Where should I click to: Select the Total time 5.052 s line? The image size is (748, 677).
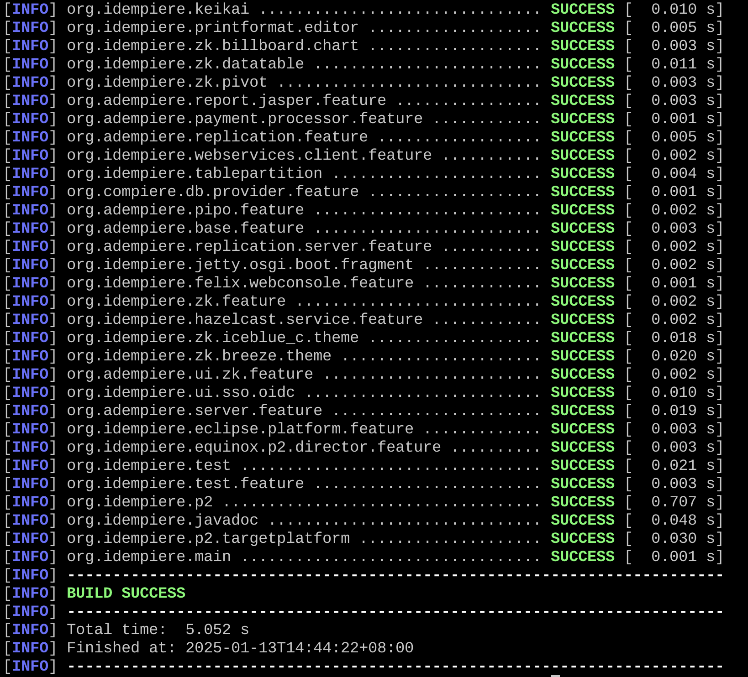158,630
